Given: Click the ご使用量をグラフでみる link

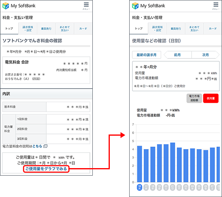Looking at the screenshot, I should pyautogui.click(x=46, y=169).
